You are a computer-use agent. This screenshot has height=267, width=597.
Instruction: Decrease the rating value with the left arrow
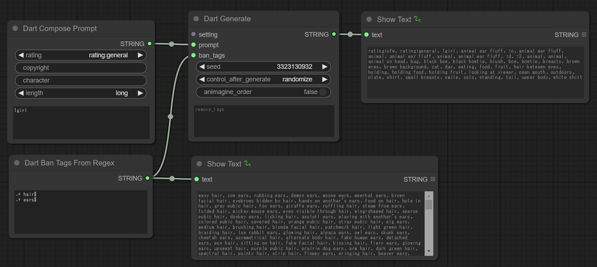coord(20,55)
